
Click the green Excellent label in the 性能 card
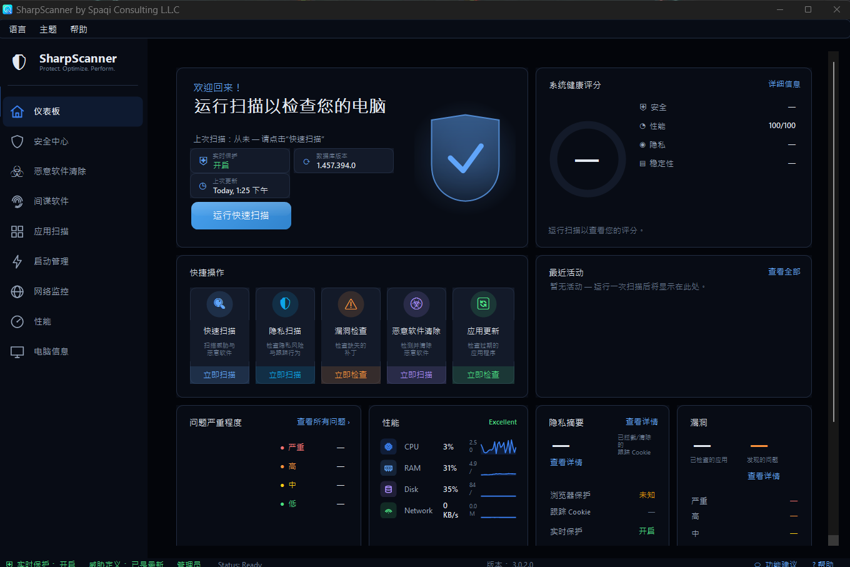(x=502, y=423)
